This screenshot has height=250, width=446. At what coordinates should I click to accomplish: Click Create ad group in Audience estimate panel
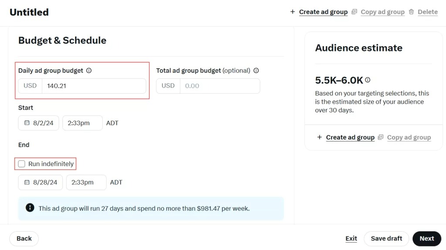350,137
